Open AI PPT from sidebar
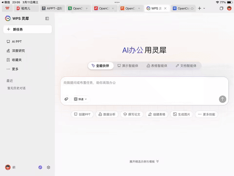Screen dimensions: 234x176 pos(14,42)
